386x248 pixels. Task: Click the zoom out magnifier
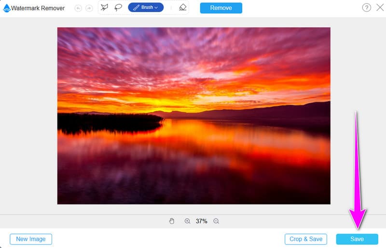tap(216, 221)
